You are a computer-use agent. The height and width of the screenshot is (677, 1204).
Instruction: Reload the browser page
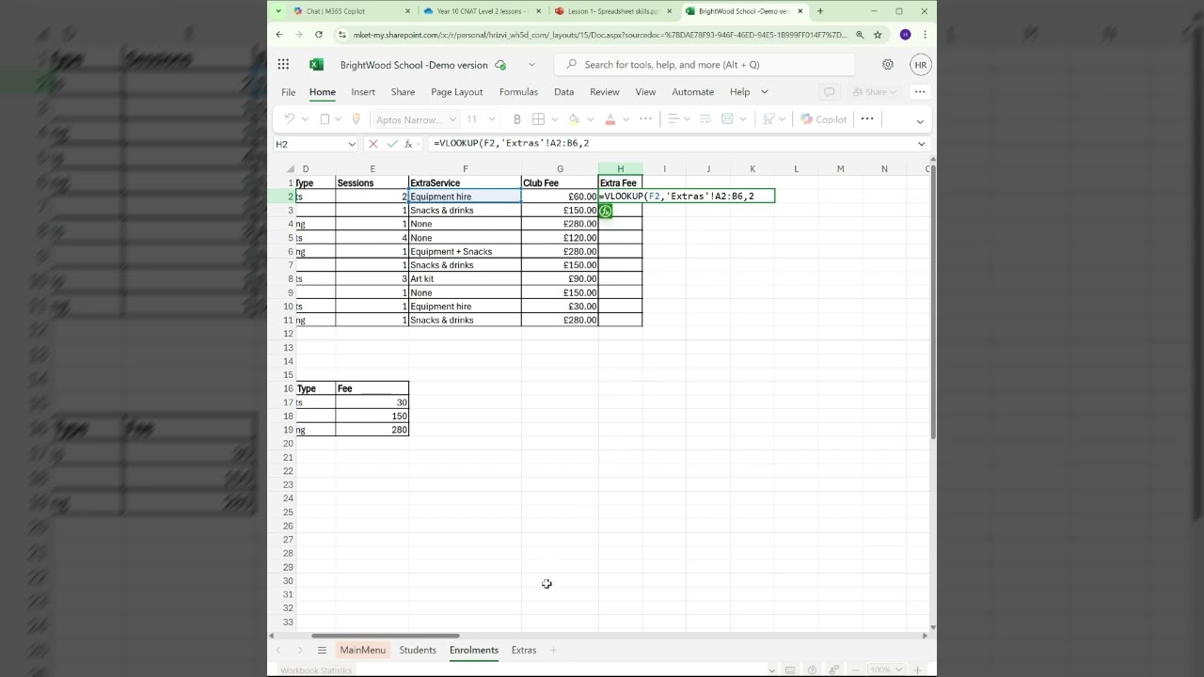coord(319,35)
